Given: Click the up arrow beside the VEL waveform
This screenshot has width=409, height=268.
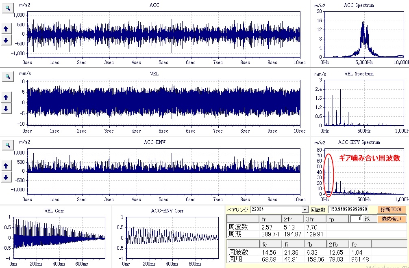Looking at the screenshot, I should tap(6, 98).
